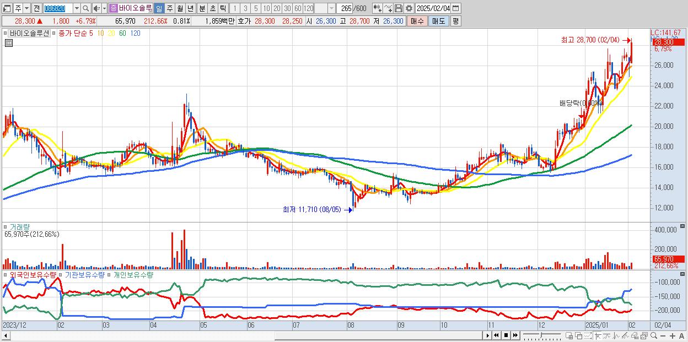Click the save diskette icon in top toolbar
The width and height of the screenshot is (688, 342).
pos(399,8)
